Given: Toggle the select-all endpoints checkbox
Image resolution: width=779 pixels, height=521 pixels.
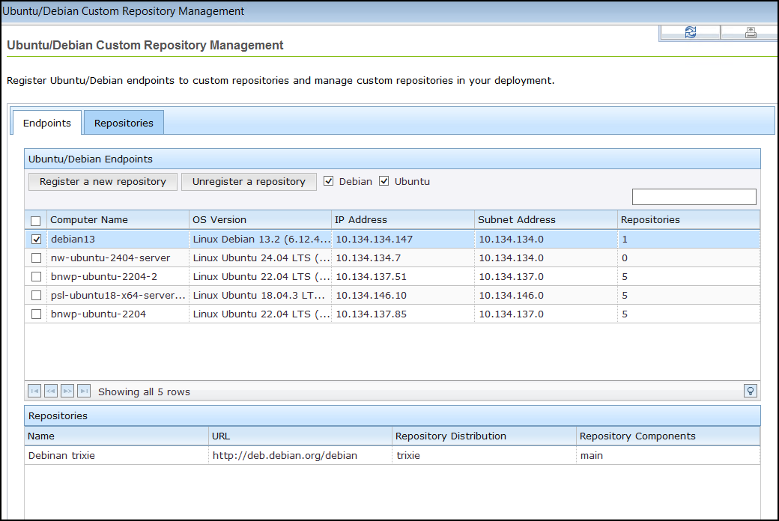Looking at the screenshot, I should [x=36, y=221].
